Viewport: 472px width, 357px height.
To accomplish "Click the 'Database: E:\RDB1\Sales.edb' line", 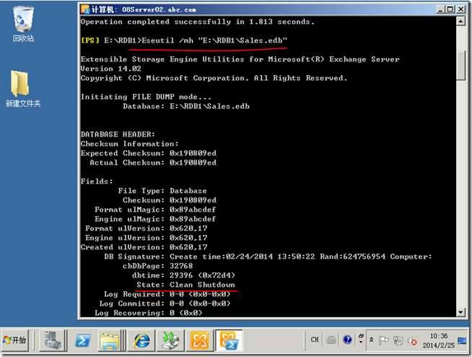I will coord(186,106).
